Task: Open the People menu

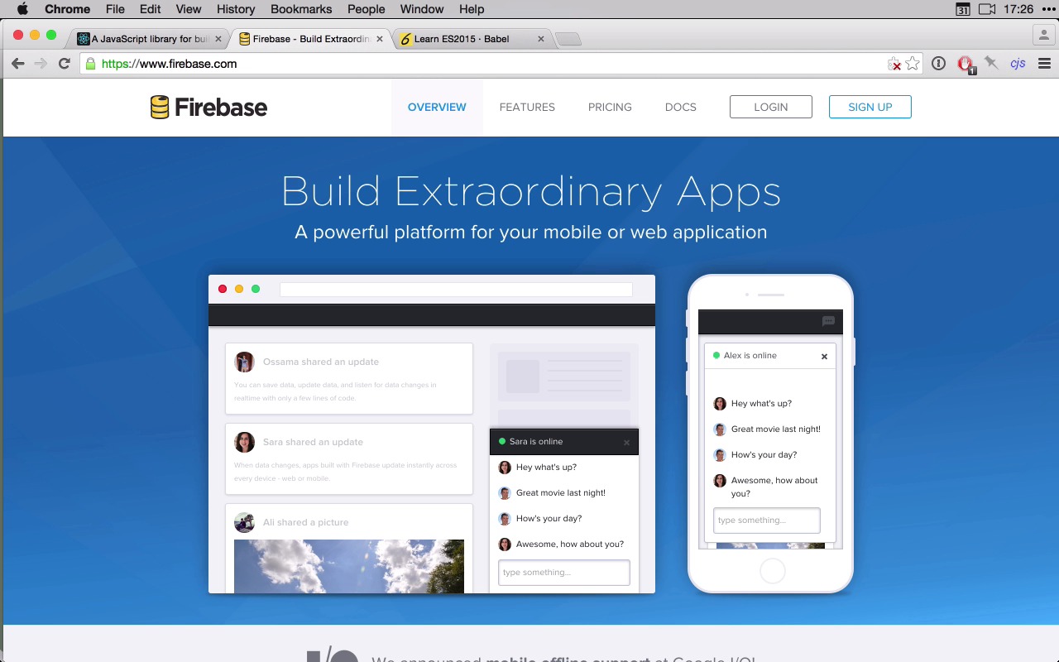Action: coord(367,9)
